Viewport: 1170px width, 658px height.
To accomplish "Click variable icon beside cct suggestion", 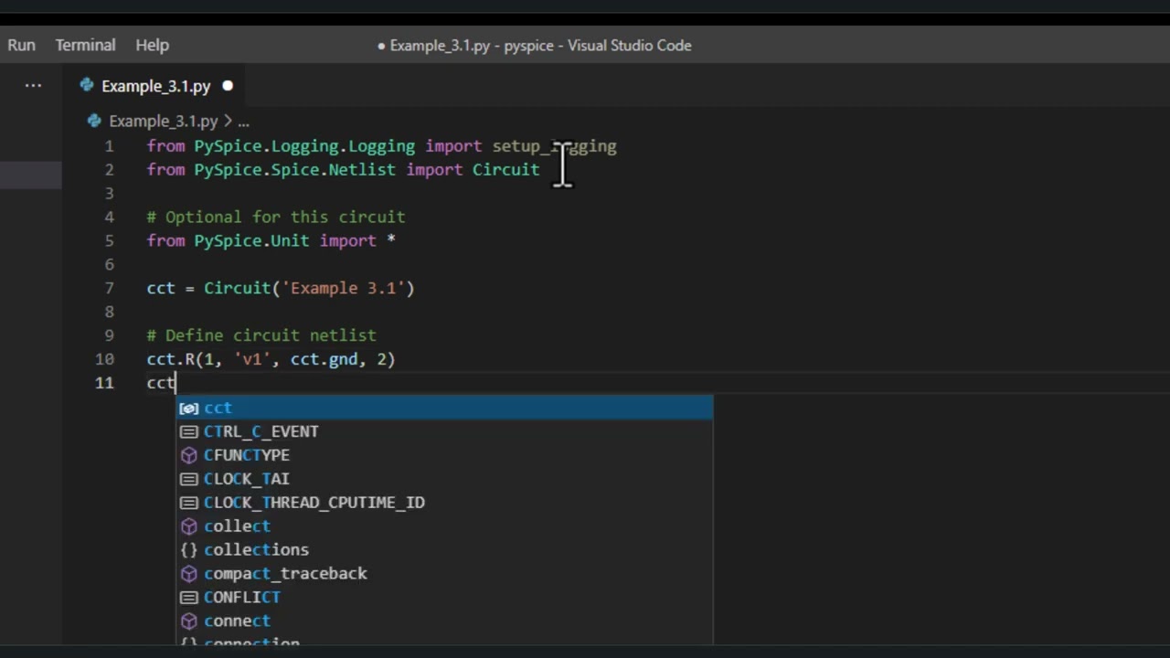I will click(x=189, y=408).
